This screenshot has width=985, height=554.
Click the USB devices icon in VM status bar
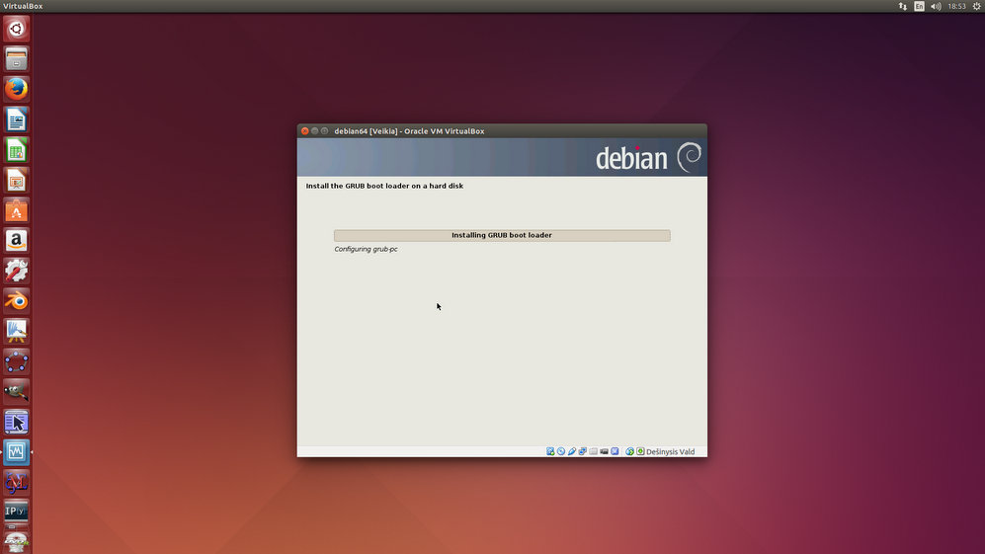(x=571, y=451)
